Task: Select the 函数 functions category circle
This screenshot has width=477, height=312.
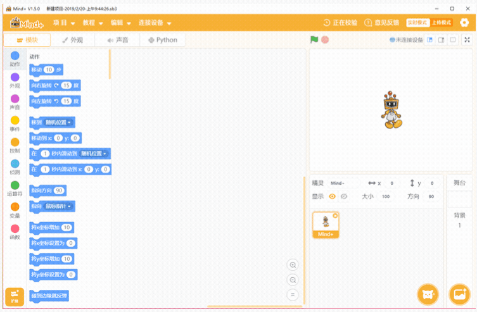Action: (x=15, y=228)
